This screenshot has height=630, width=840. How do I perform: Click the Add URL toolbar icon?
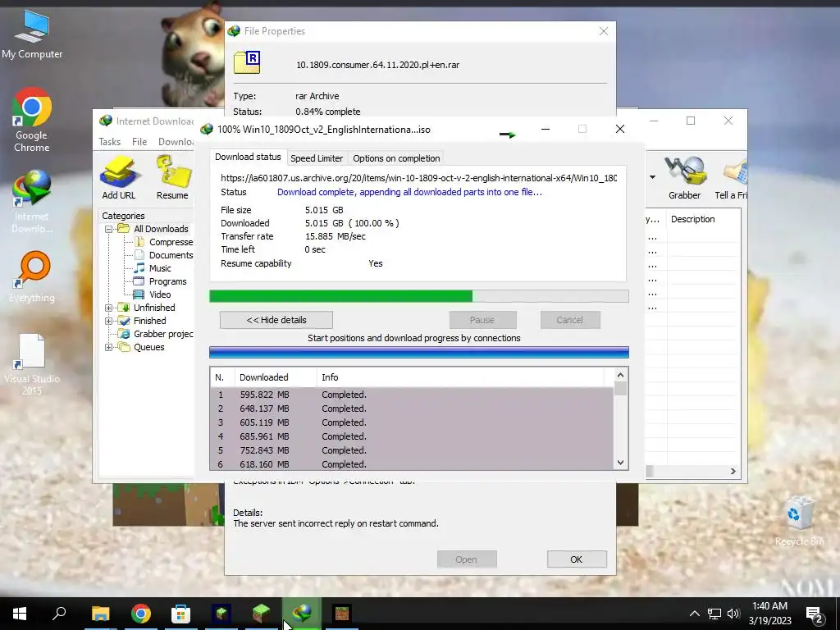click(119, 178)
